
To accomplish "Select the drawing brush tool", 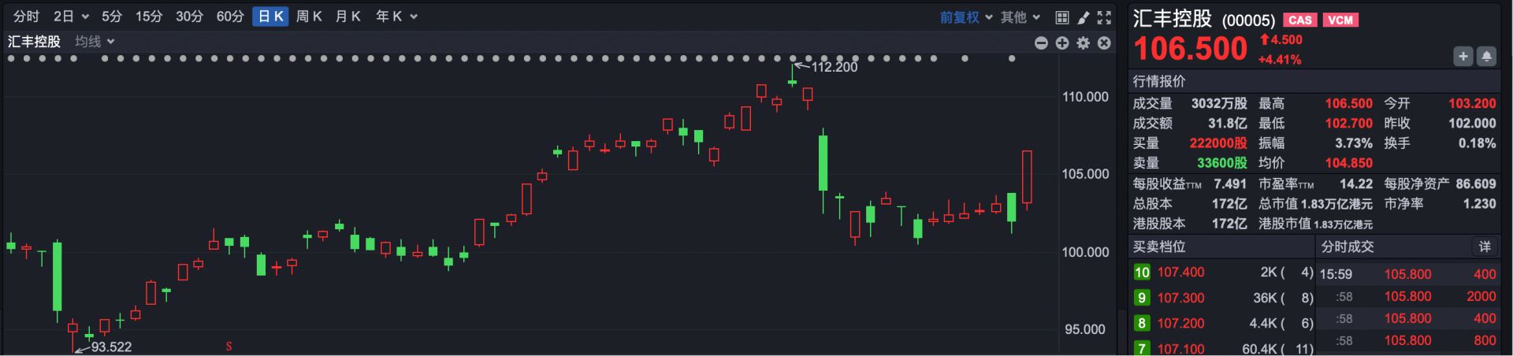I will point(1084,17).
